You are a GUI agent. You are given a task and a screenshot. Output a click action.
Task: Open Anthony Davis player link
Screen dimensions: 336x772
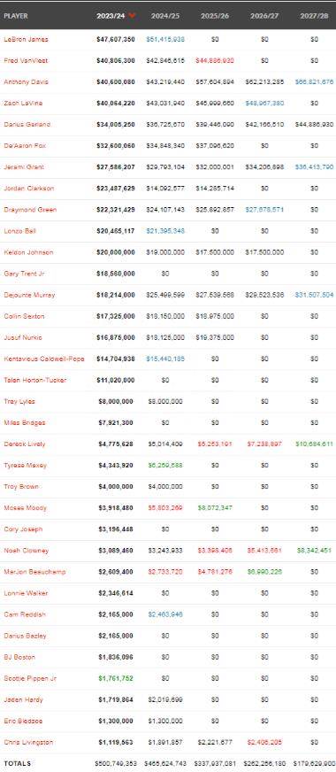click(x=26, y=81)
